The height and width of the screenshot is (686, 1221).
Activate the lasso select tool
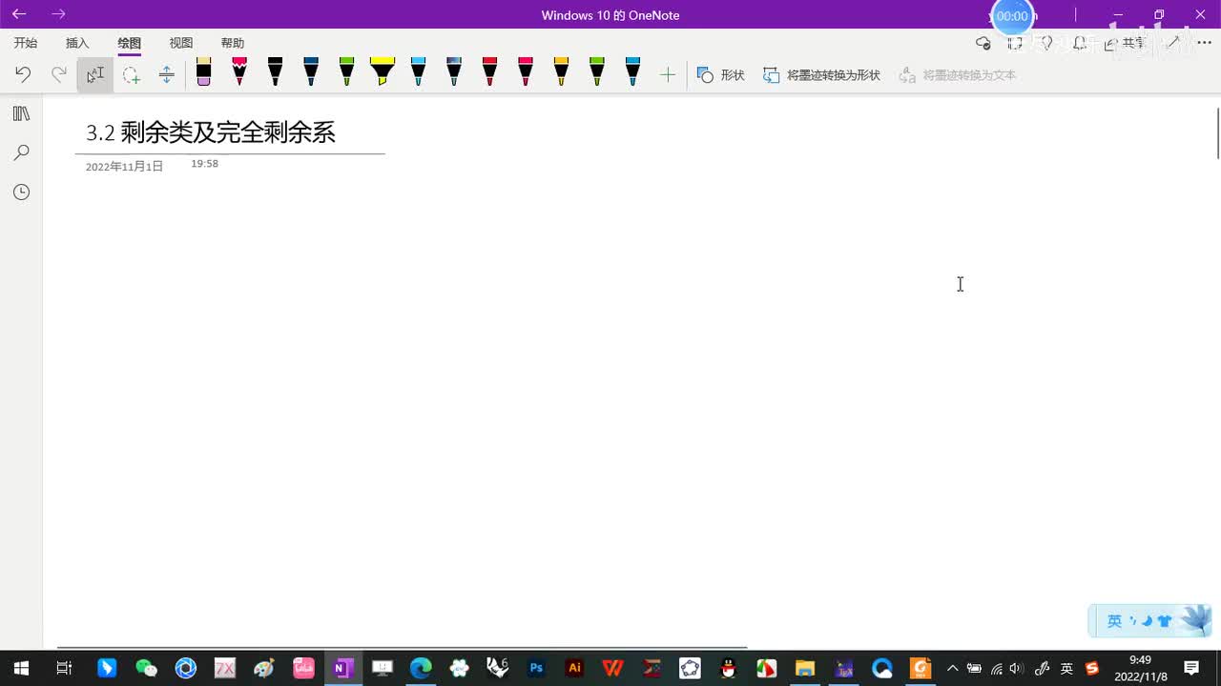131,74
